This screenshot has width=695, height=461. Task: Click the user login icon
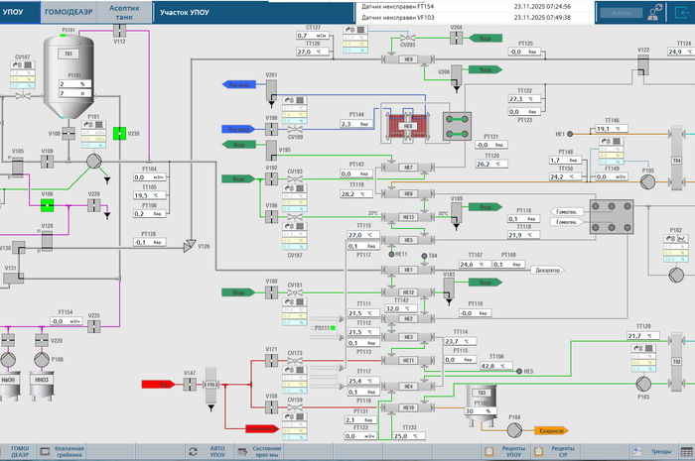(653, 13)
